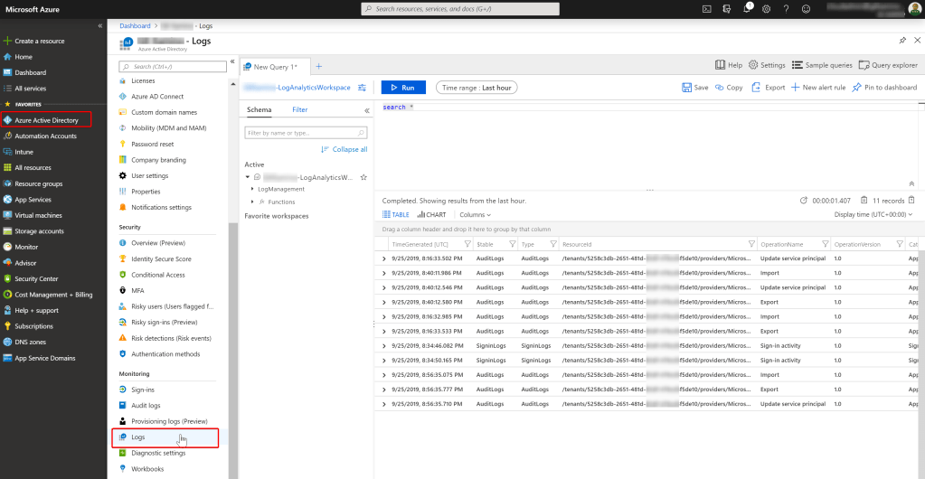This screenshot has width=925, height=479.
Task: Filter the OperationName column
Action: click(825, 244)
